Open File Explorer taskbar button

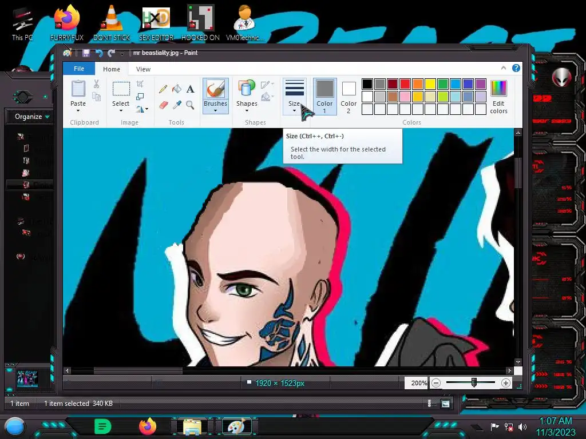pyautogui.click(x=192, y=428)
